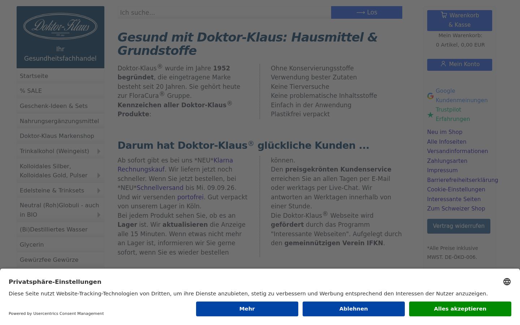
Task: Expand Edelsteine & Trinksets submenu arrow
Action: (x=99, y=191)
